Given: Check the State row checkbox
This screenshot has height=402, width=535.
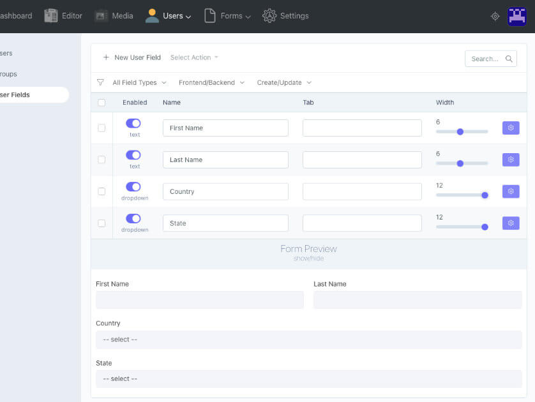Looking at the screenshot, I should click(102, 223).
